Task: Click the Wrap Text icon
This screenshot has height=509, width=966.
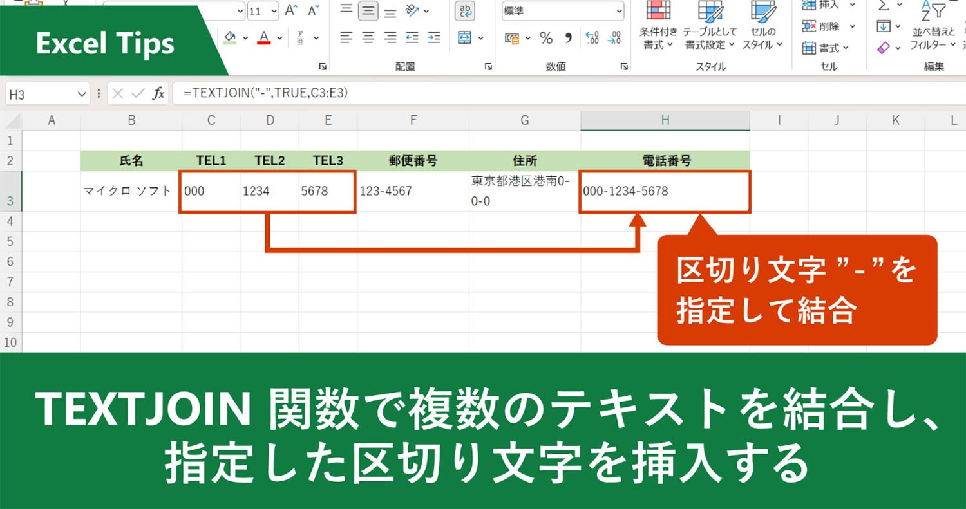Action: pos(464,10)
